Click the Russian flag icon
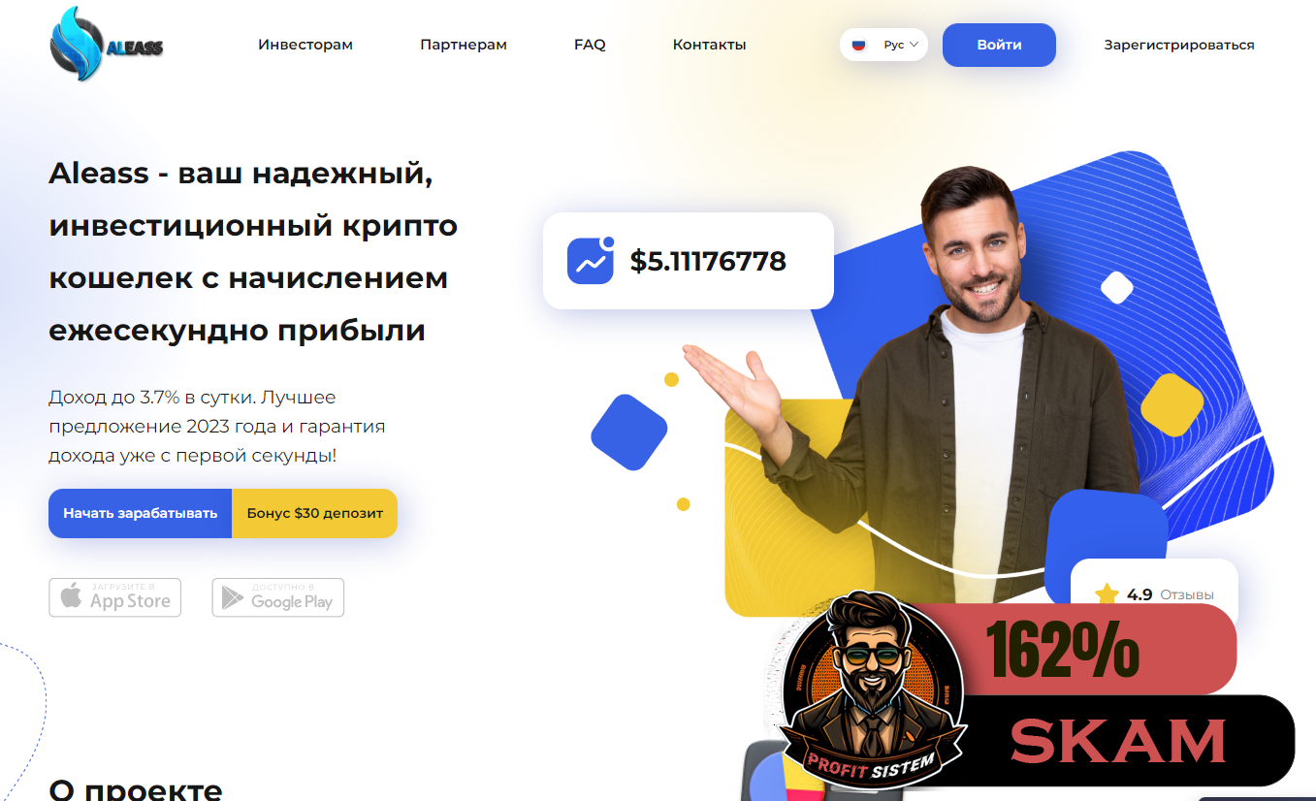The width and height of the screenshot is (1316, 801). tap(858, 45)
